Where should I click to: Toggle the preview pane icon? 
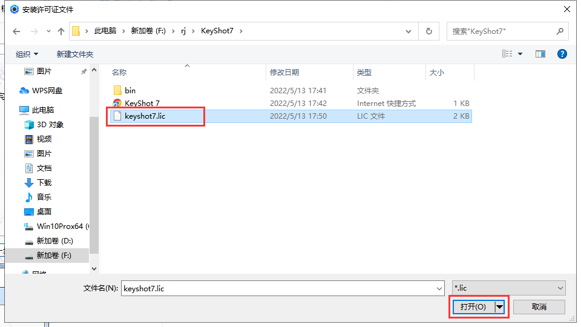[540, 54]
